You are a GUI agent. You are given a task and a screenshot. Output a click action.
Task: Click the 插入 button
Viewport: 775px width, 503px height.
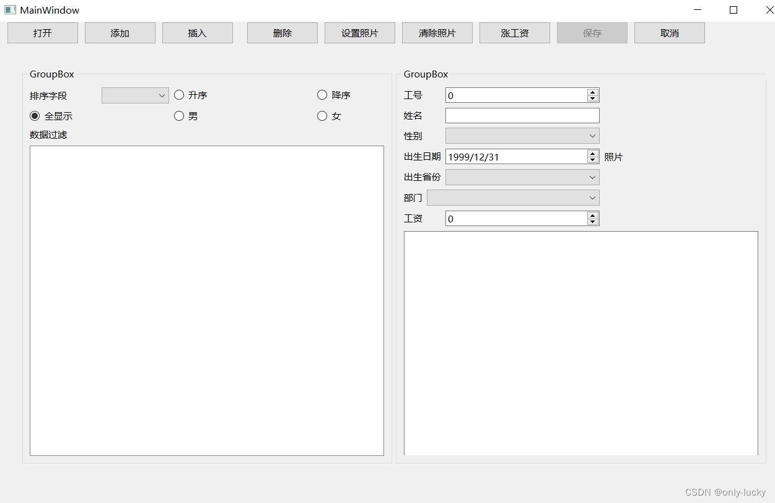(x=198, y=33)
